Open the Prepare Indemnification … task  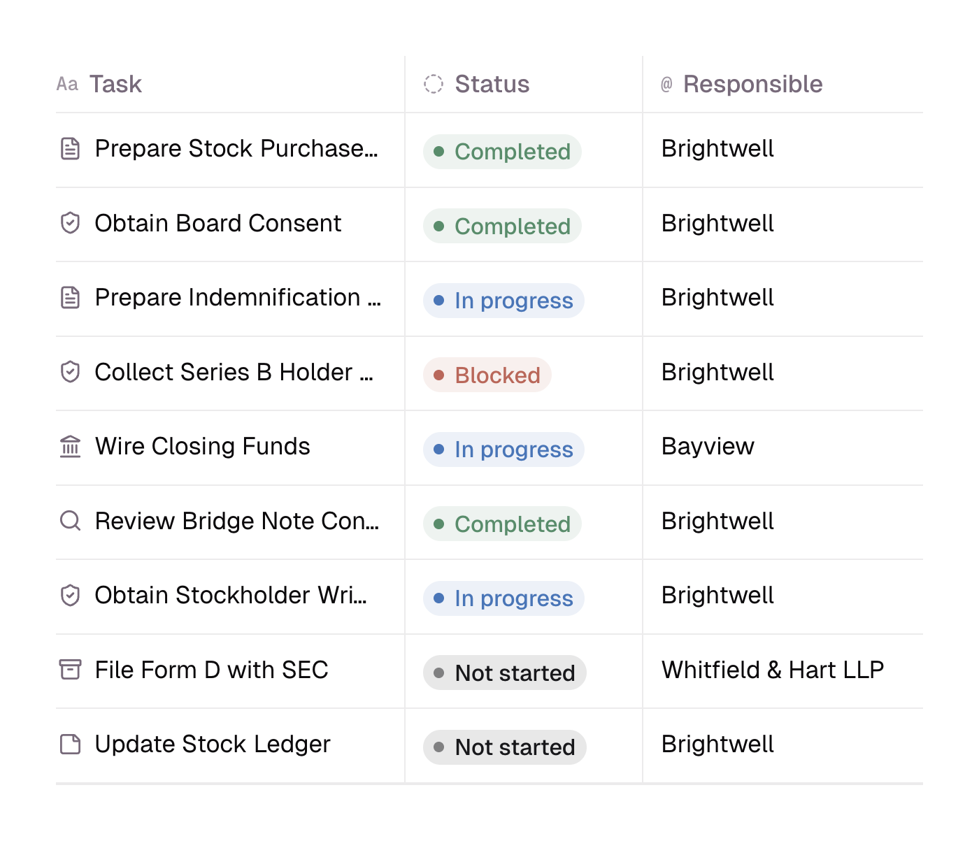tap(238, 298)
